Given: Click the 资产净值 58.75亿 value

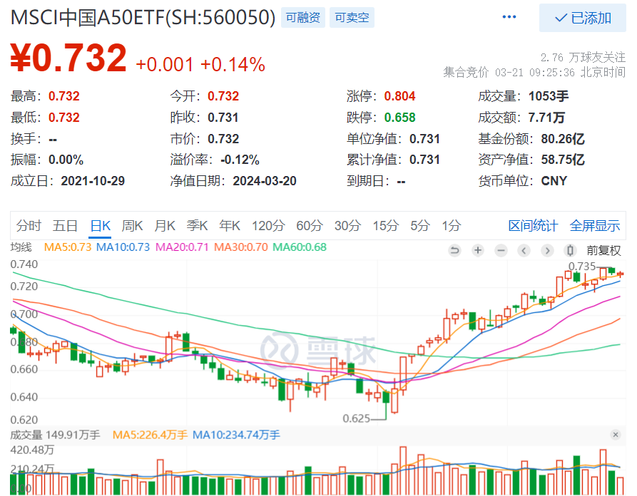Looking at the screenshot, I should tap(563, 160).
